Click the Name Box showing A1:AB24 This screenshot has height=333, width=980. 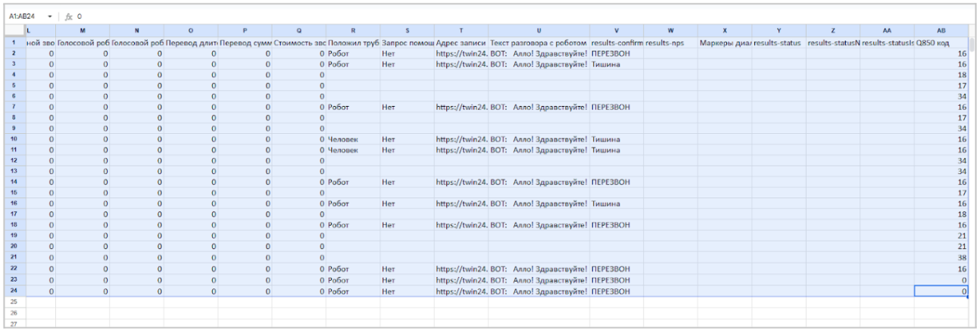[24, 16]
